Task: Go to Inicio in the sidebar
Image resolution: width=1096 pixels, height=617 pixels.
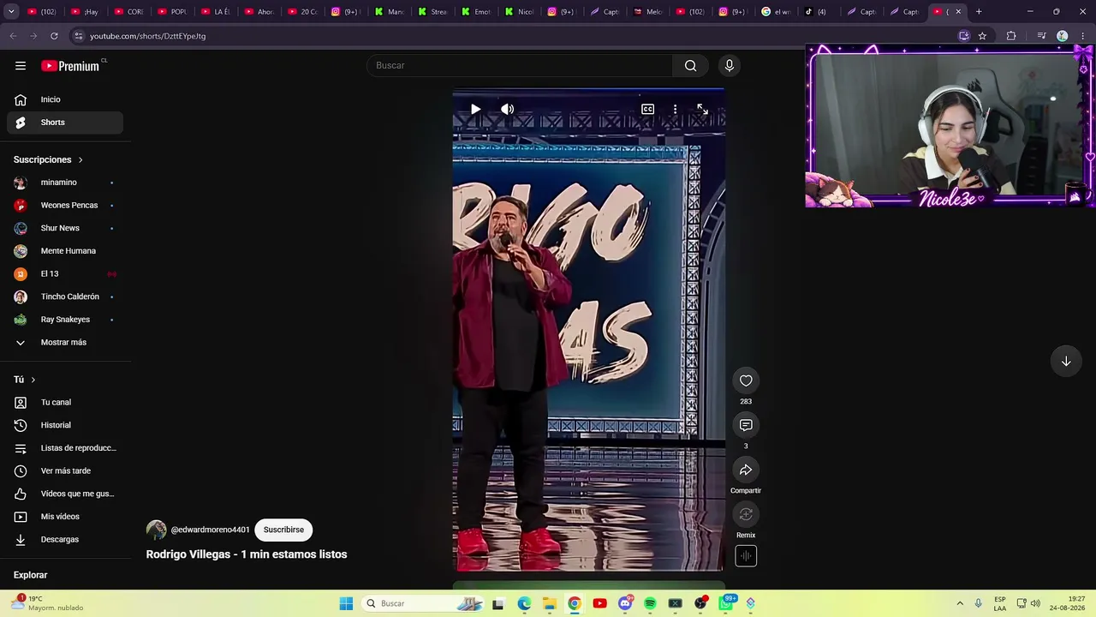Action: [x=65, y=99]
